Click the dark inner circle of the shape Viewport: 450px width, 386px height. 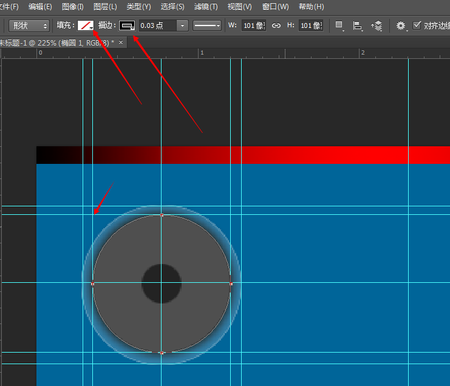click(x=162, y=283)
